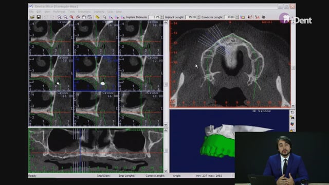
Task: Select cross-section slice 66.00 thumbnail
Action: point(96,109)
